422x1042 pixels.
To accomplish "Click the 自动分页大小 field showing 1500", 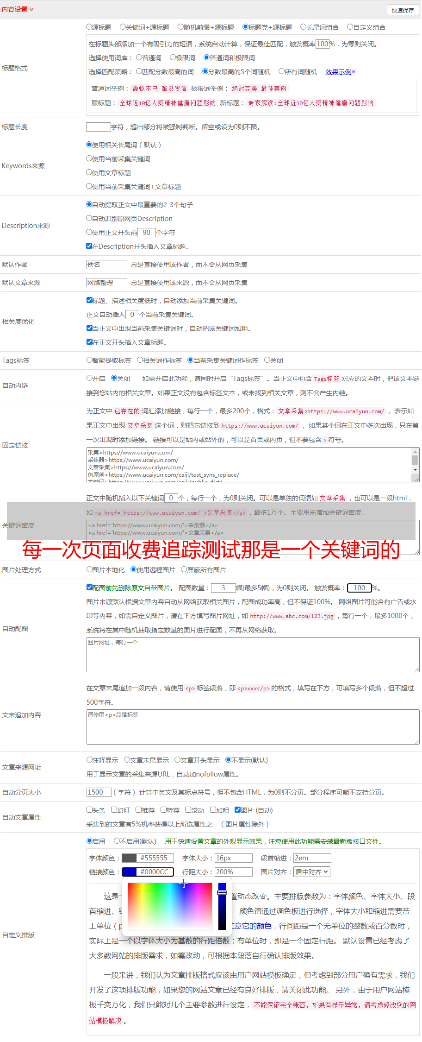I will 99,792.
